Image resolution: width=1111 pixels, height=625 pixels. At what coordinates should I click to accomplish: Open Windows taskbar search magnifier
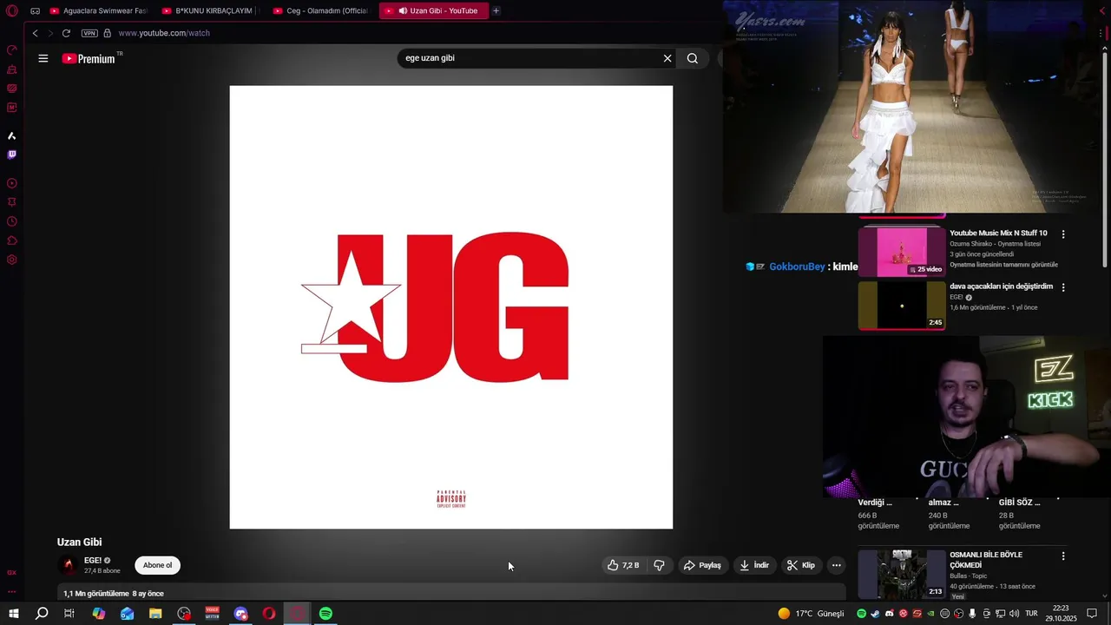(42, 614)
